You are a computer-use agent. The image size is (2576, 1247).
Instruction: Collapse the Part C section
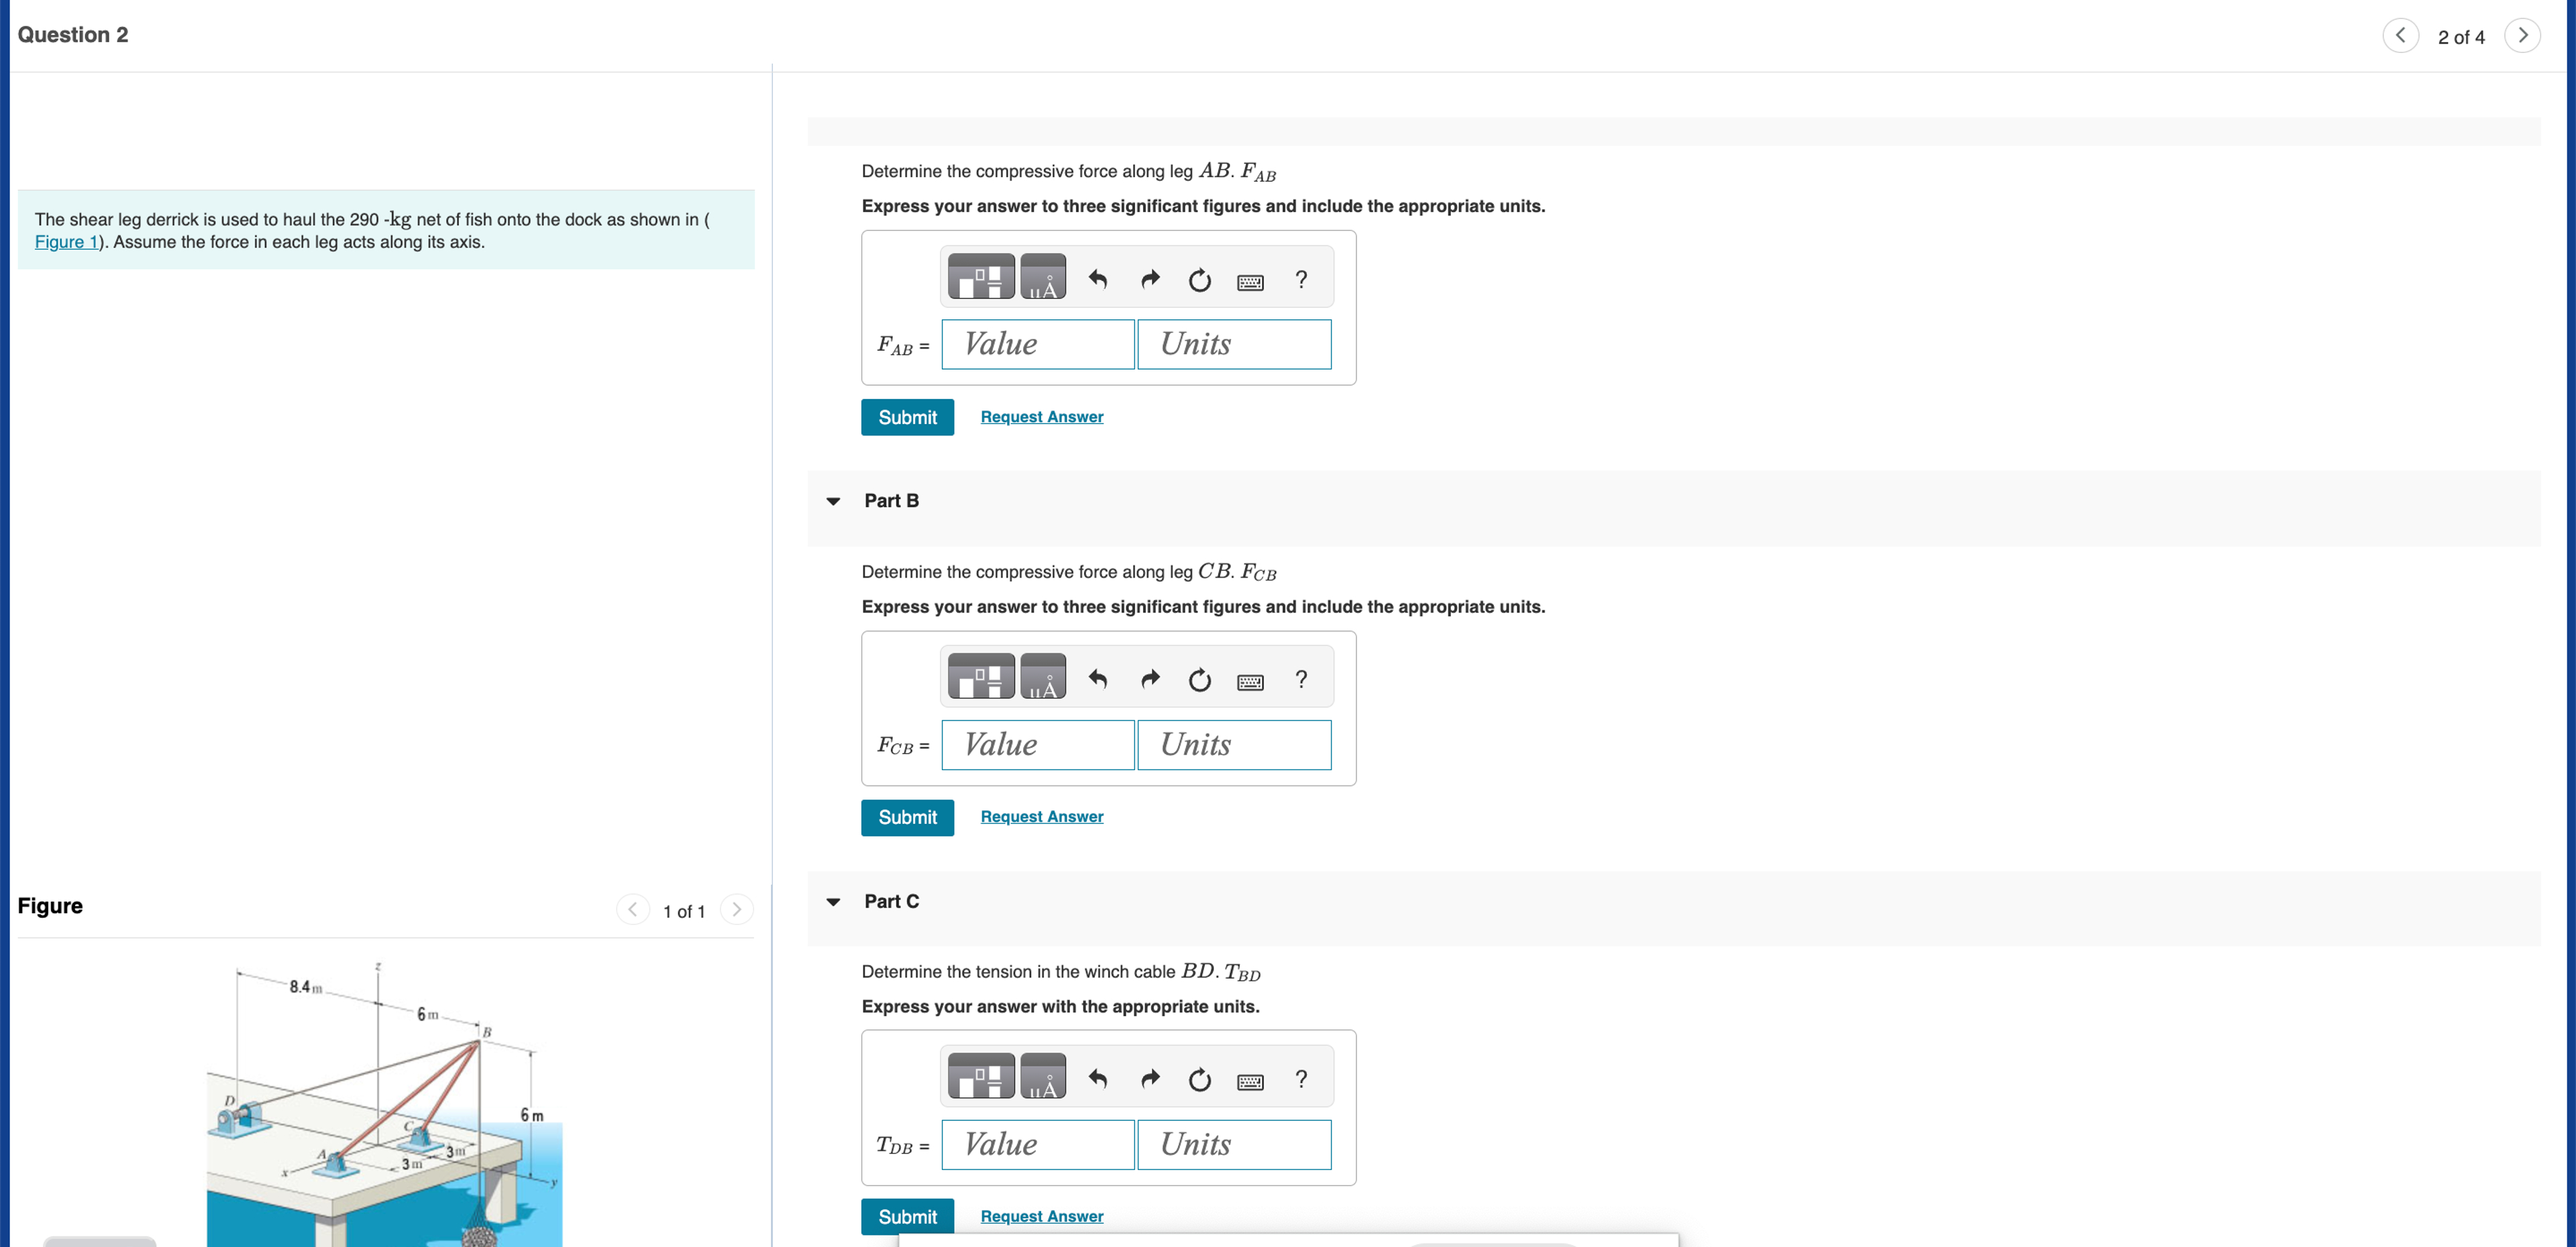tap(833, 902)
